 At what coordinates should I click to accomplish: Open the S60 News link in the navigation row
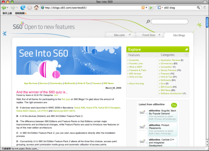tap(108, 83)
